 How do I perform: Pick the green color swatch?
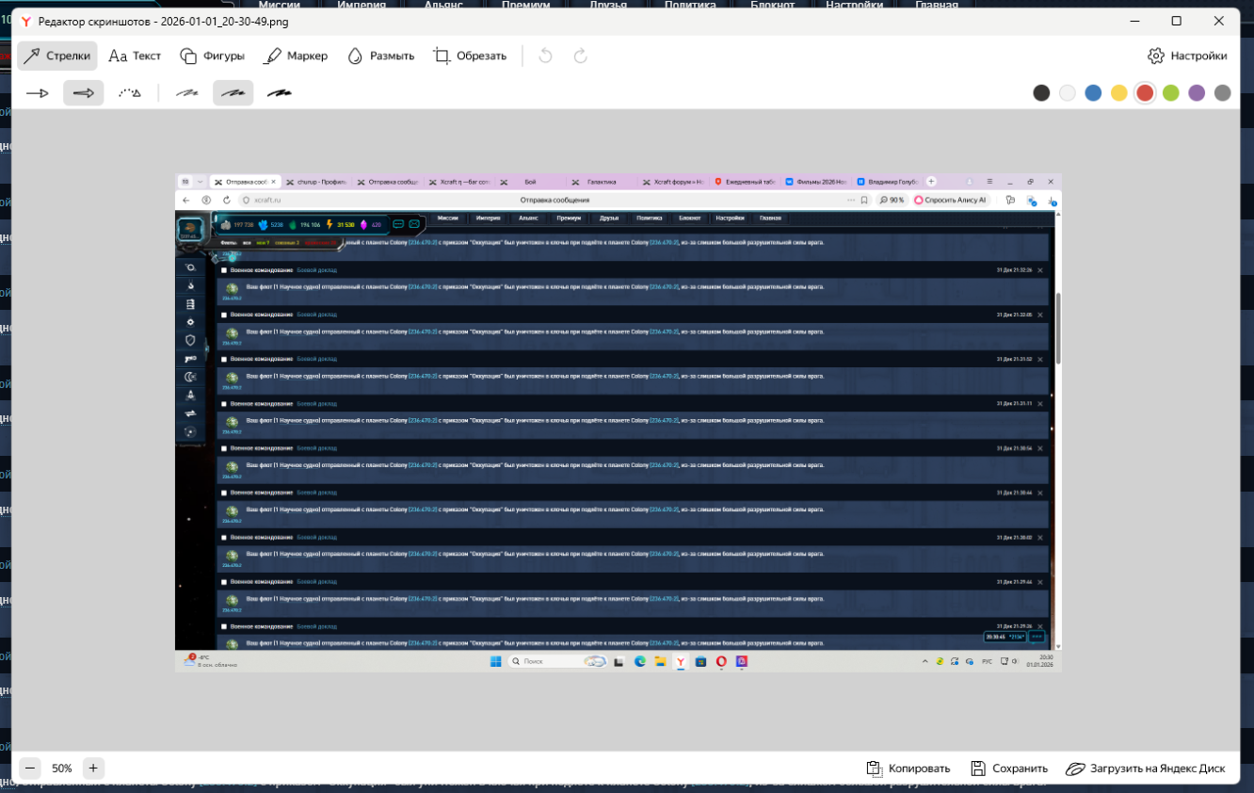(x=1171, y=92)
